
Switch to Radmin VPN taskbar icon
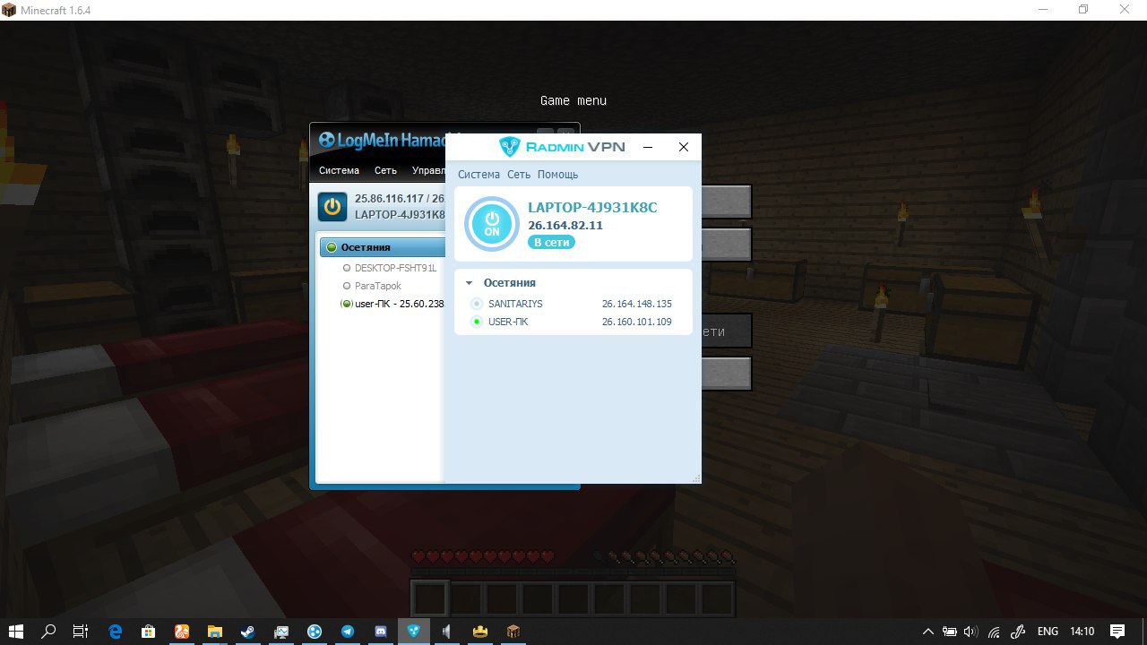pyautogui.click(x=414, y=631)
